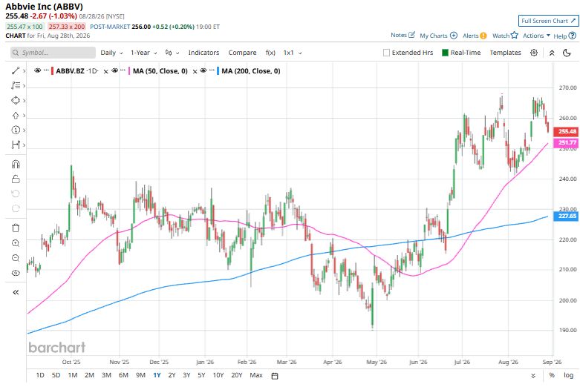Switch to dark mode moon icon

click(567, 53)
